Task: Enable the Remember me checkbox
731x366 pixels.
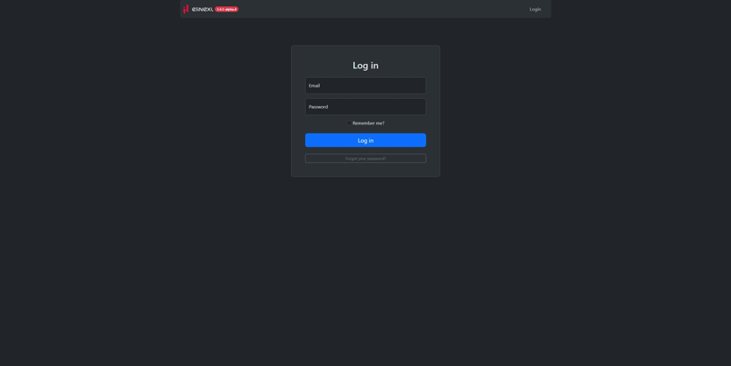Action: (349, 123)
